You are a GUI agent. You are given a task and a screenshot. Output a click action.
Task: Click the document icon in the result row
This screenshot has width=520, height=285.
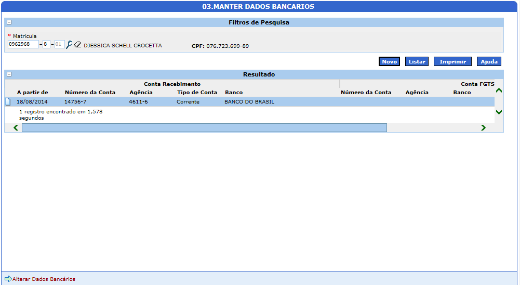[8, 101]
